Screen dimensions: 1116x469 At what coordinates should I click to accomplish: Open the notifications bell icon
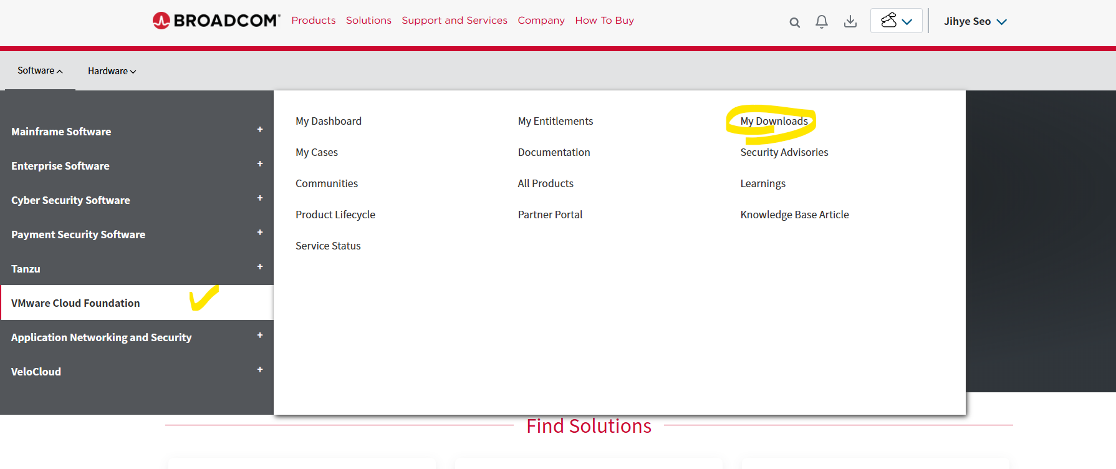[x=822, y=22]
